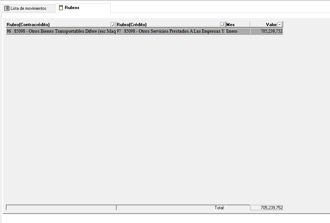Screen dimensions: 330x223
Task: Switch to the Lista de movimientos tab
Action: point(28,8)
